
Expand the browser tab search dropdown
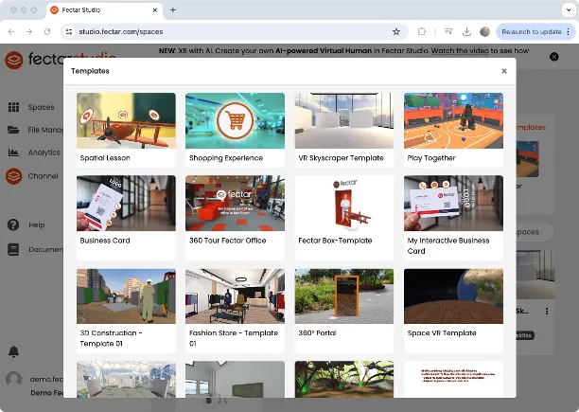pos(569,10)
